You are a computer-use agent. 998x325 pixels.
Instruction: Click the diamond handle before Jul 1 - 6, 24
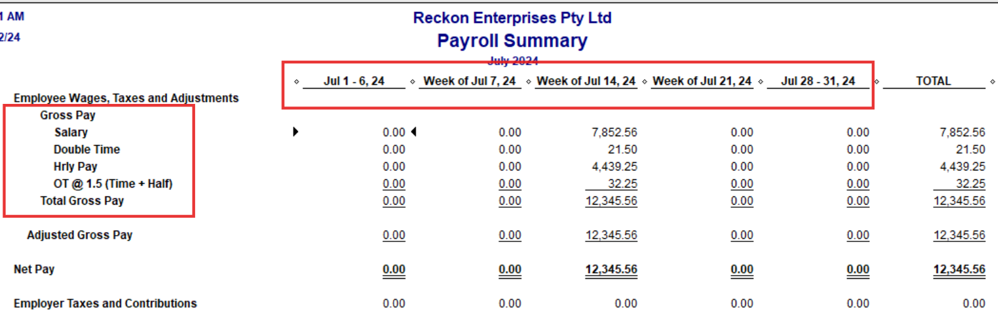coord(297,82)
